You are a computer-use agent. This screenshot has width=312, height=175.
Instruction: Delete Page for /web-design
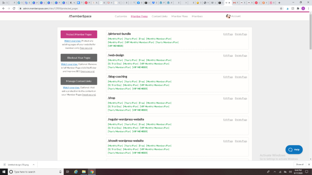coord(241,56)
